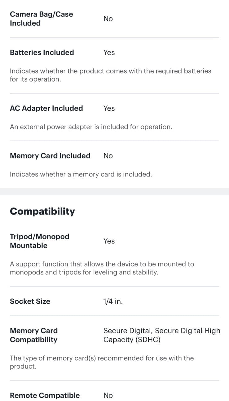This screenshot has width=229, height=401.
Task: Select the Batteries Included description text
Action: (x=110, y=75)
